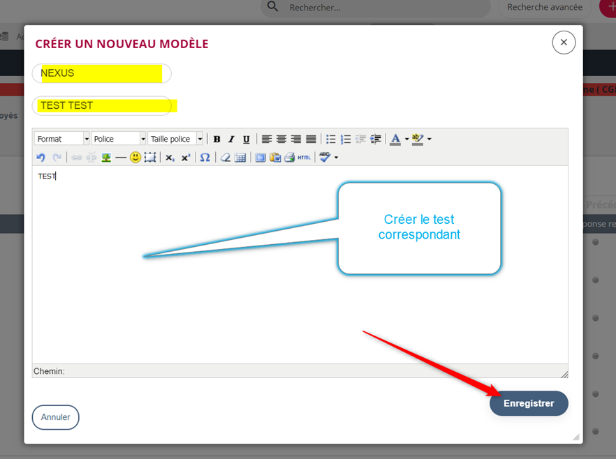Viewport: 616px width, 459px height.
Task: Apply subscript formatting
Action: pos(170,158)
